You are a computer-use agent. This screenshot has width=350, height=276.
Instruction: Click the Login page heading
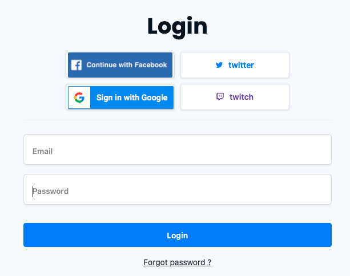click(x=177, y=26)
